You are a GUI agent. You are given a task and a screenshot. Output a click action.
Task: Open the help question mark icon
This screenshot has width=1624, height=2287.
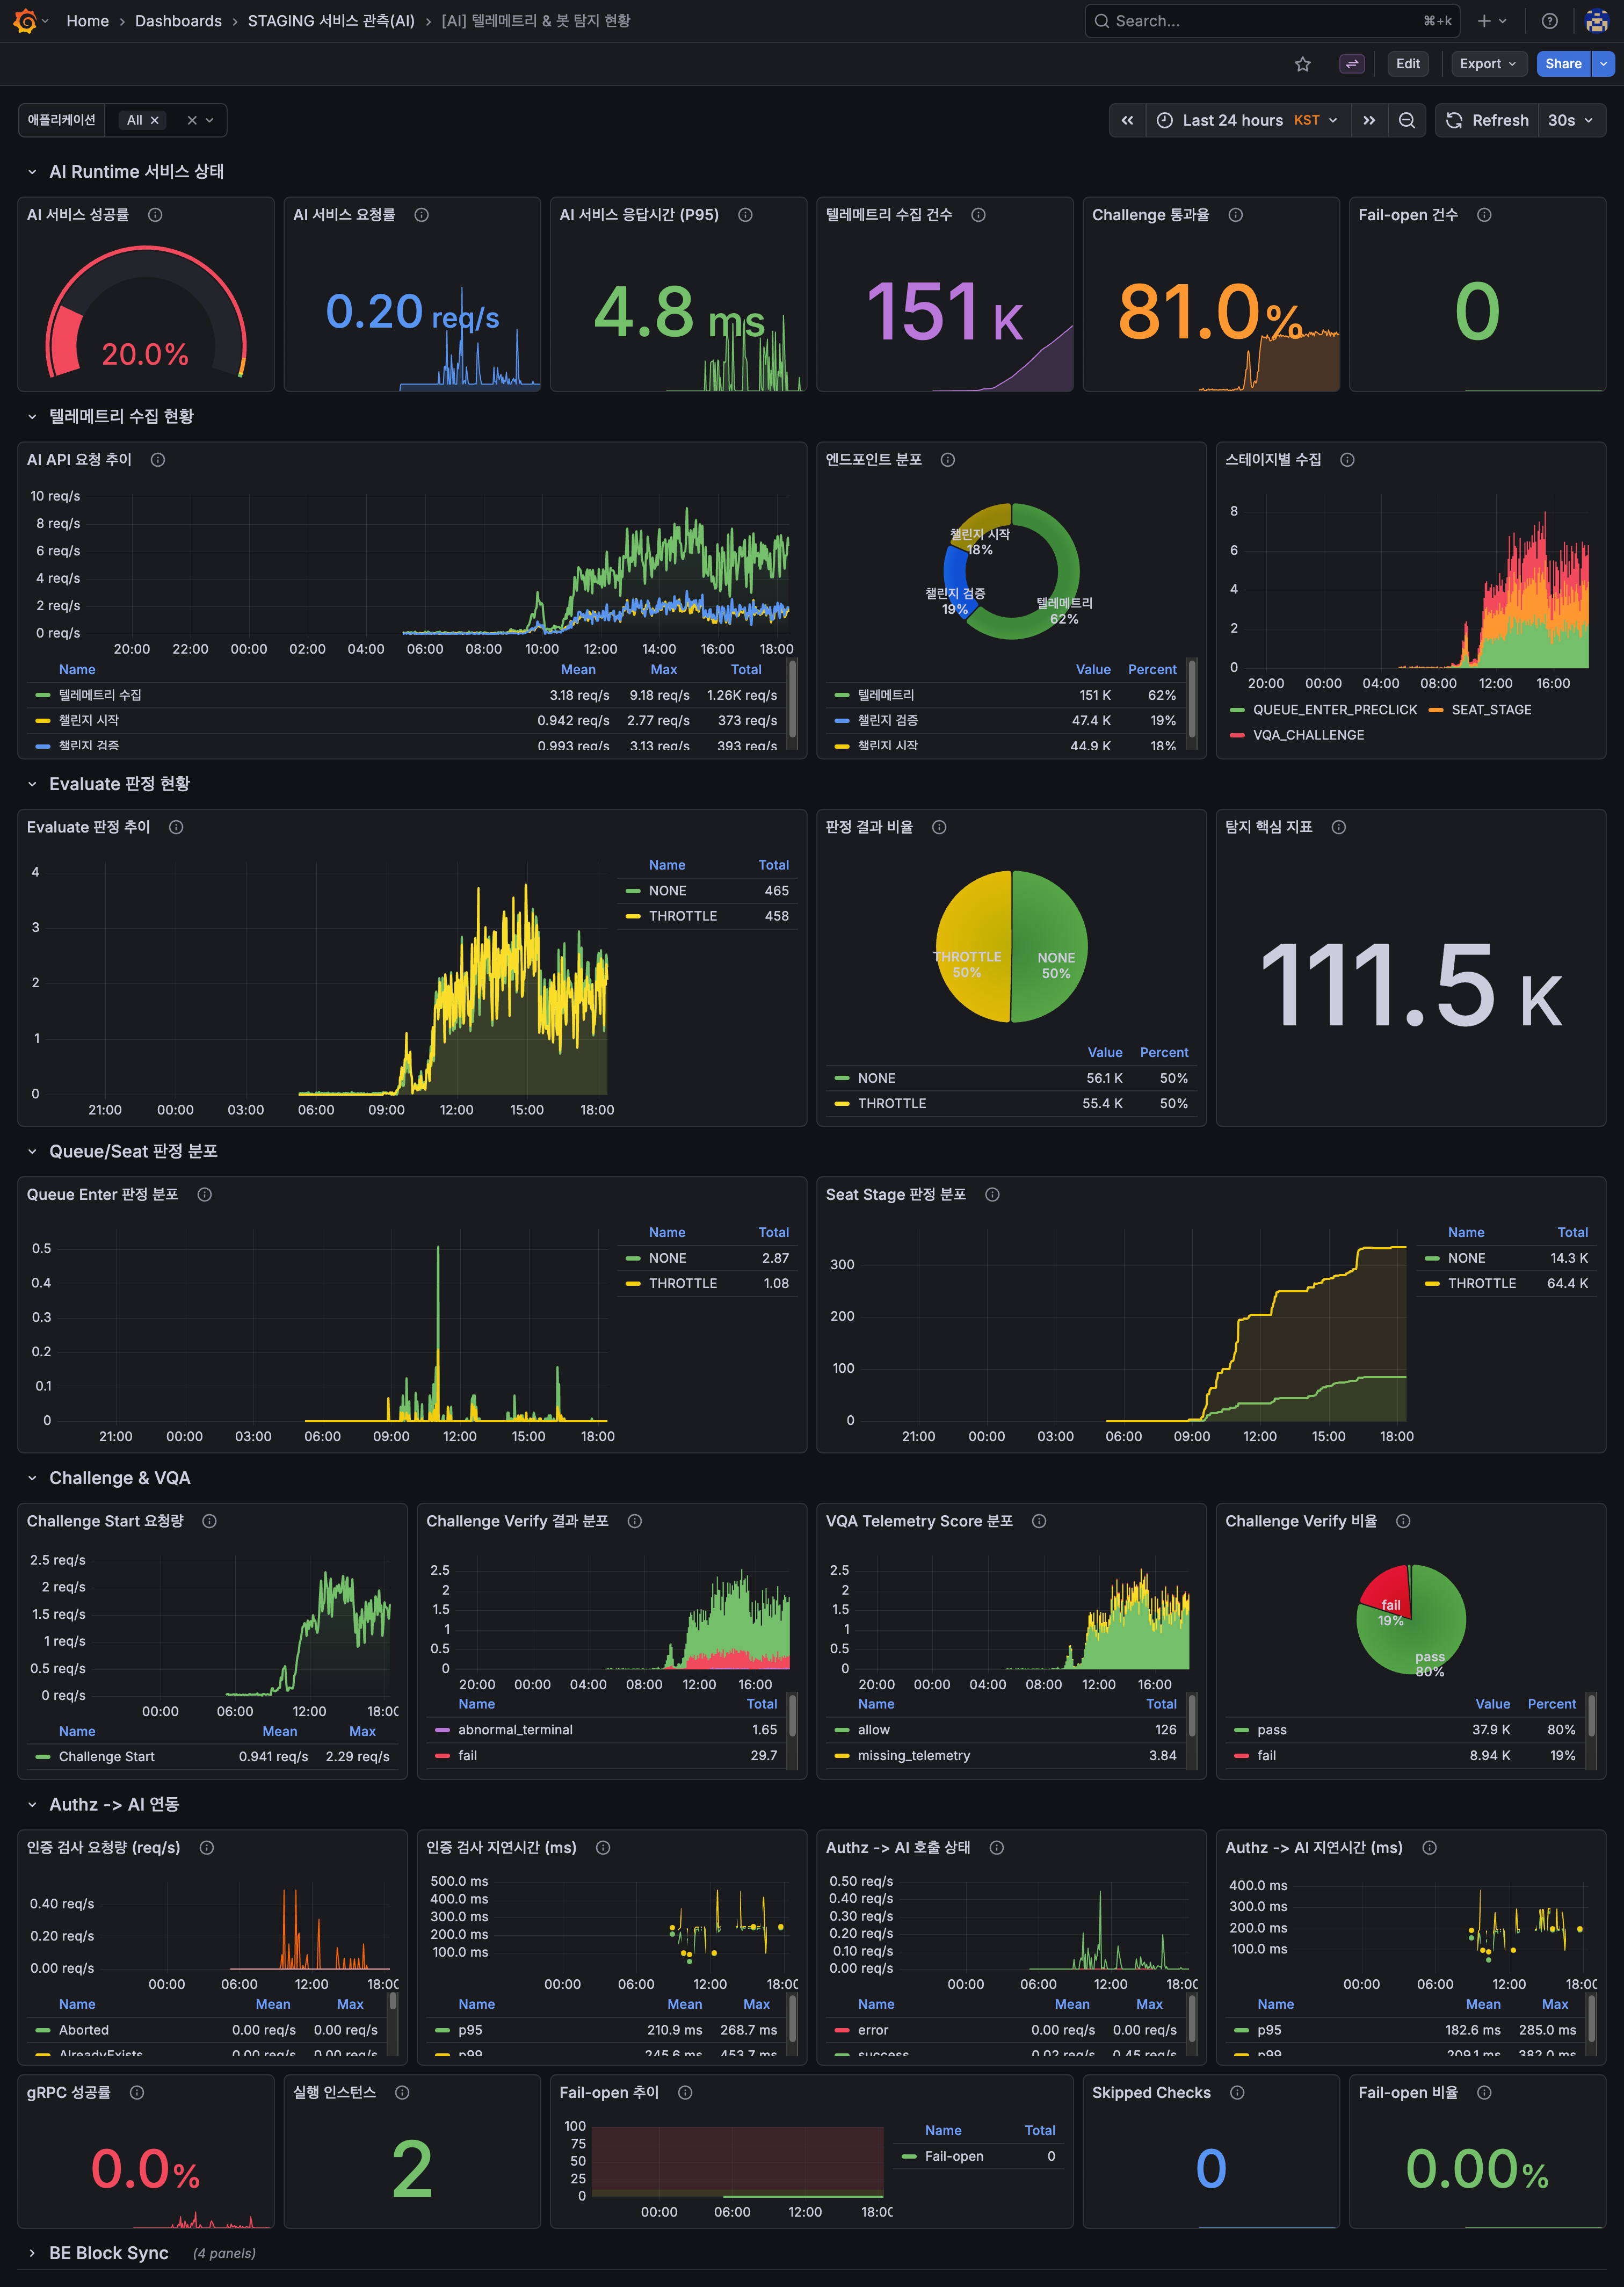(1549, 21)
